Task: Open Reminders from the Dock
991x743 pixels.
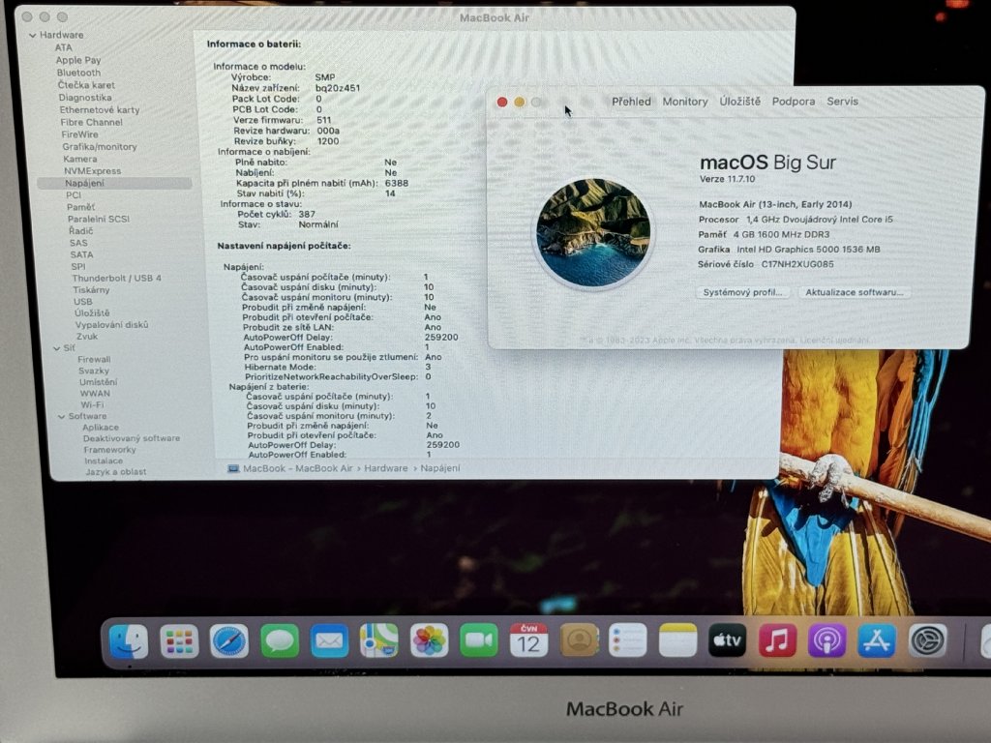Action: pos(628,640)
